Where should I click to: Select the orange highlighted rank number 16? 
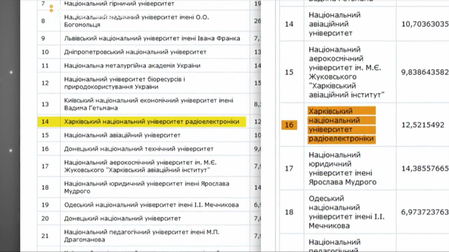pyautogui.click(x=289, y=125)
